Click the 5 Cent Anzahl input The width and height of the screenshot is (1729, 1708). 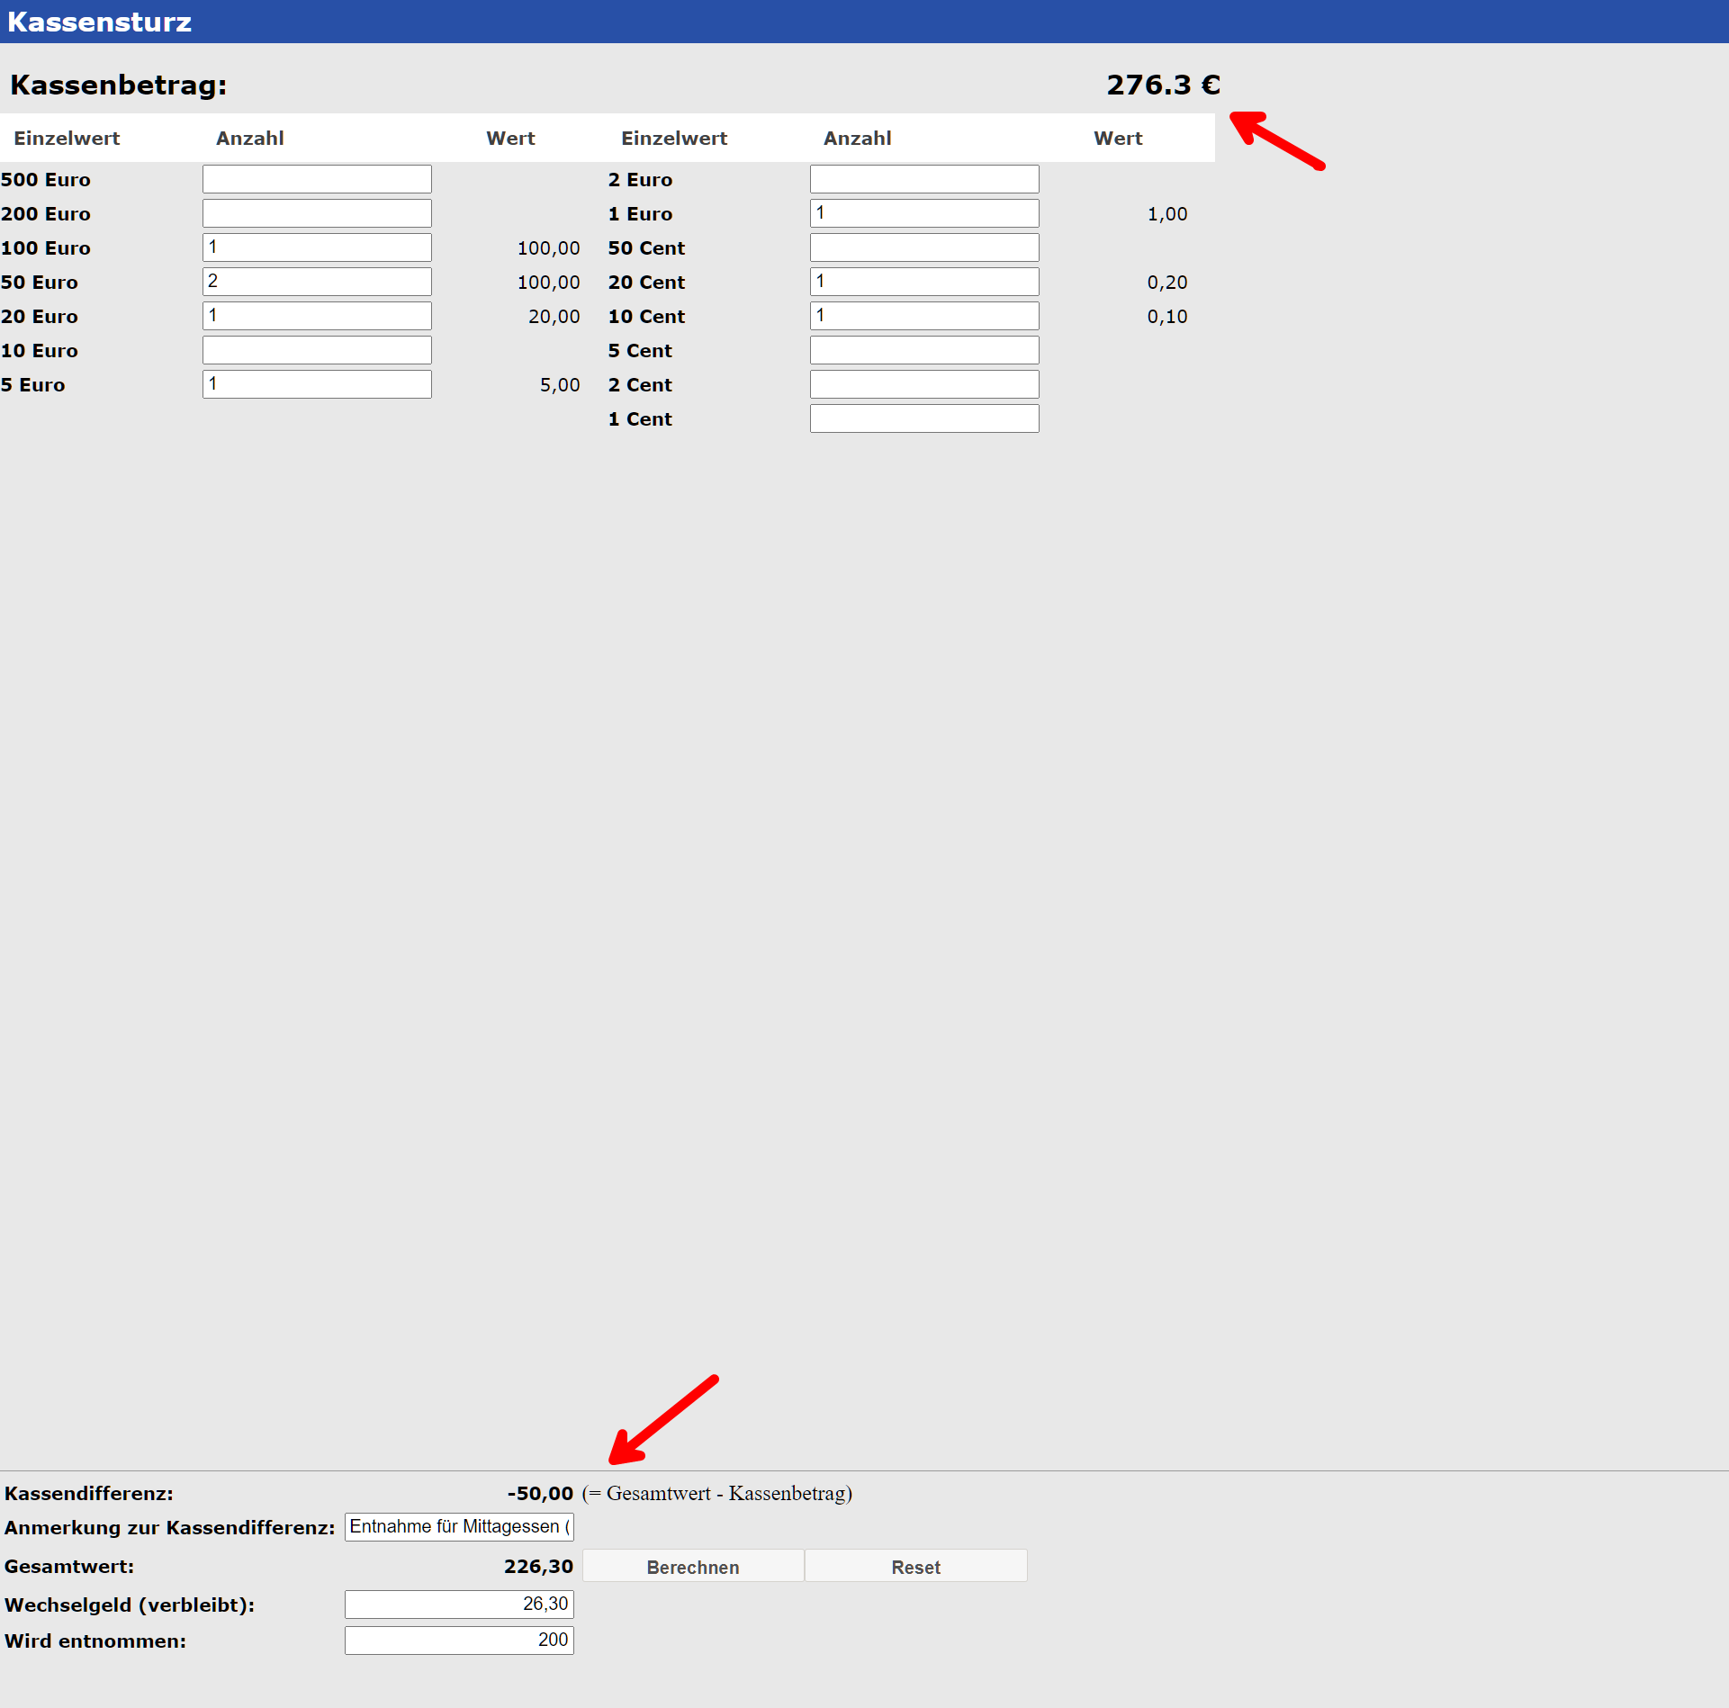924,350
